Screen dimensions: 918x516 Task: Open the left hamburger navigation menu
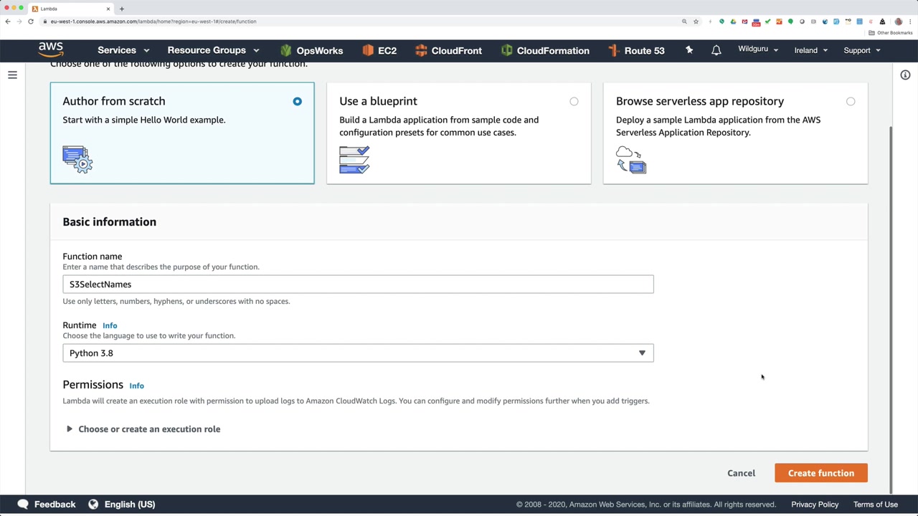(12, 75)
